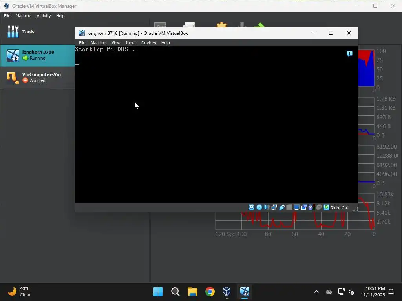The width and height of the screenshot is (402, 301).
Task: Click the network tray icon
Action: (341, 292)
